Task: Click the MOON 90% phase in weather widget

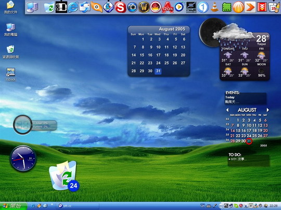Action: (261, 70)
